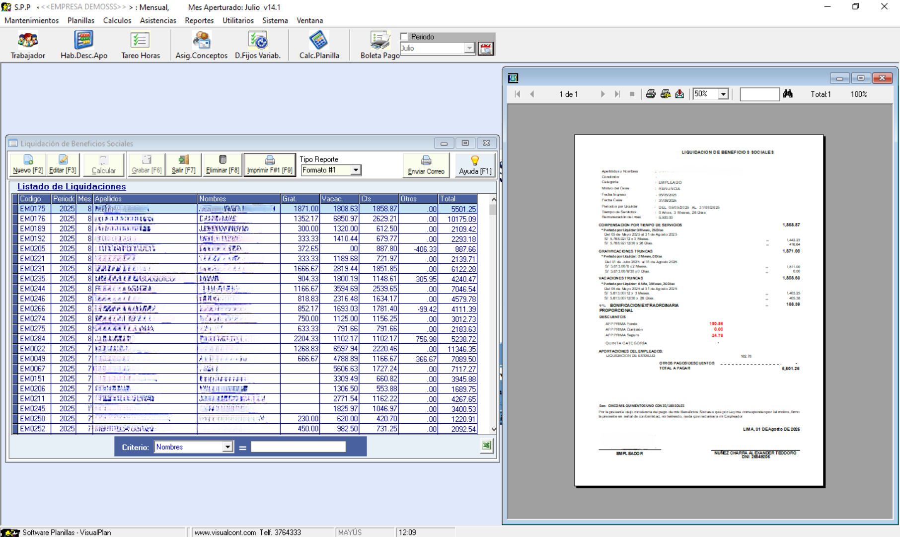The image size is (900, 537).
Task: Expand Tipo Reporte Formato #1 dropdown
Action: [356, 170]
